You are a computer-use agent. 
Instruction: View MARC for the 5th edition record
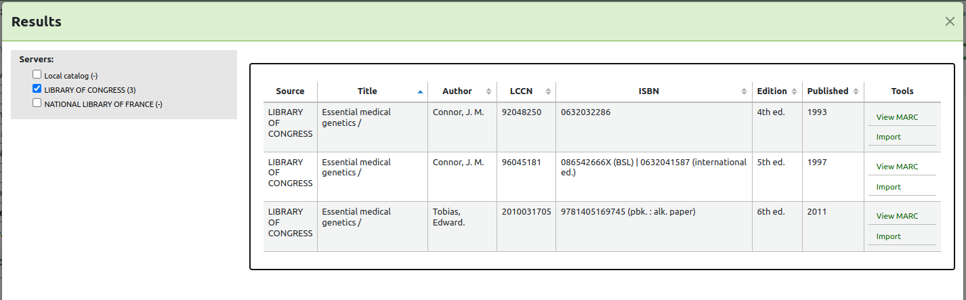pyautogui.click(x=897, y=167)
